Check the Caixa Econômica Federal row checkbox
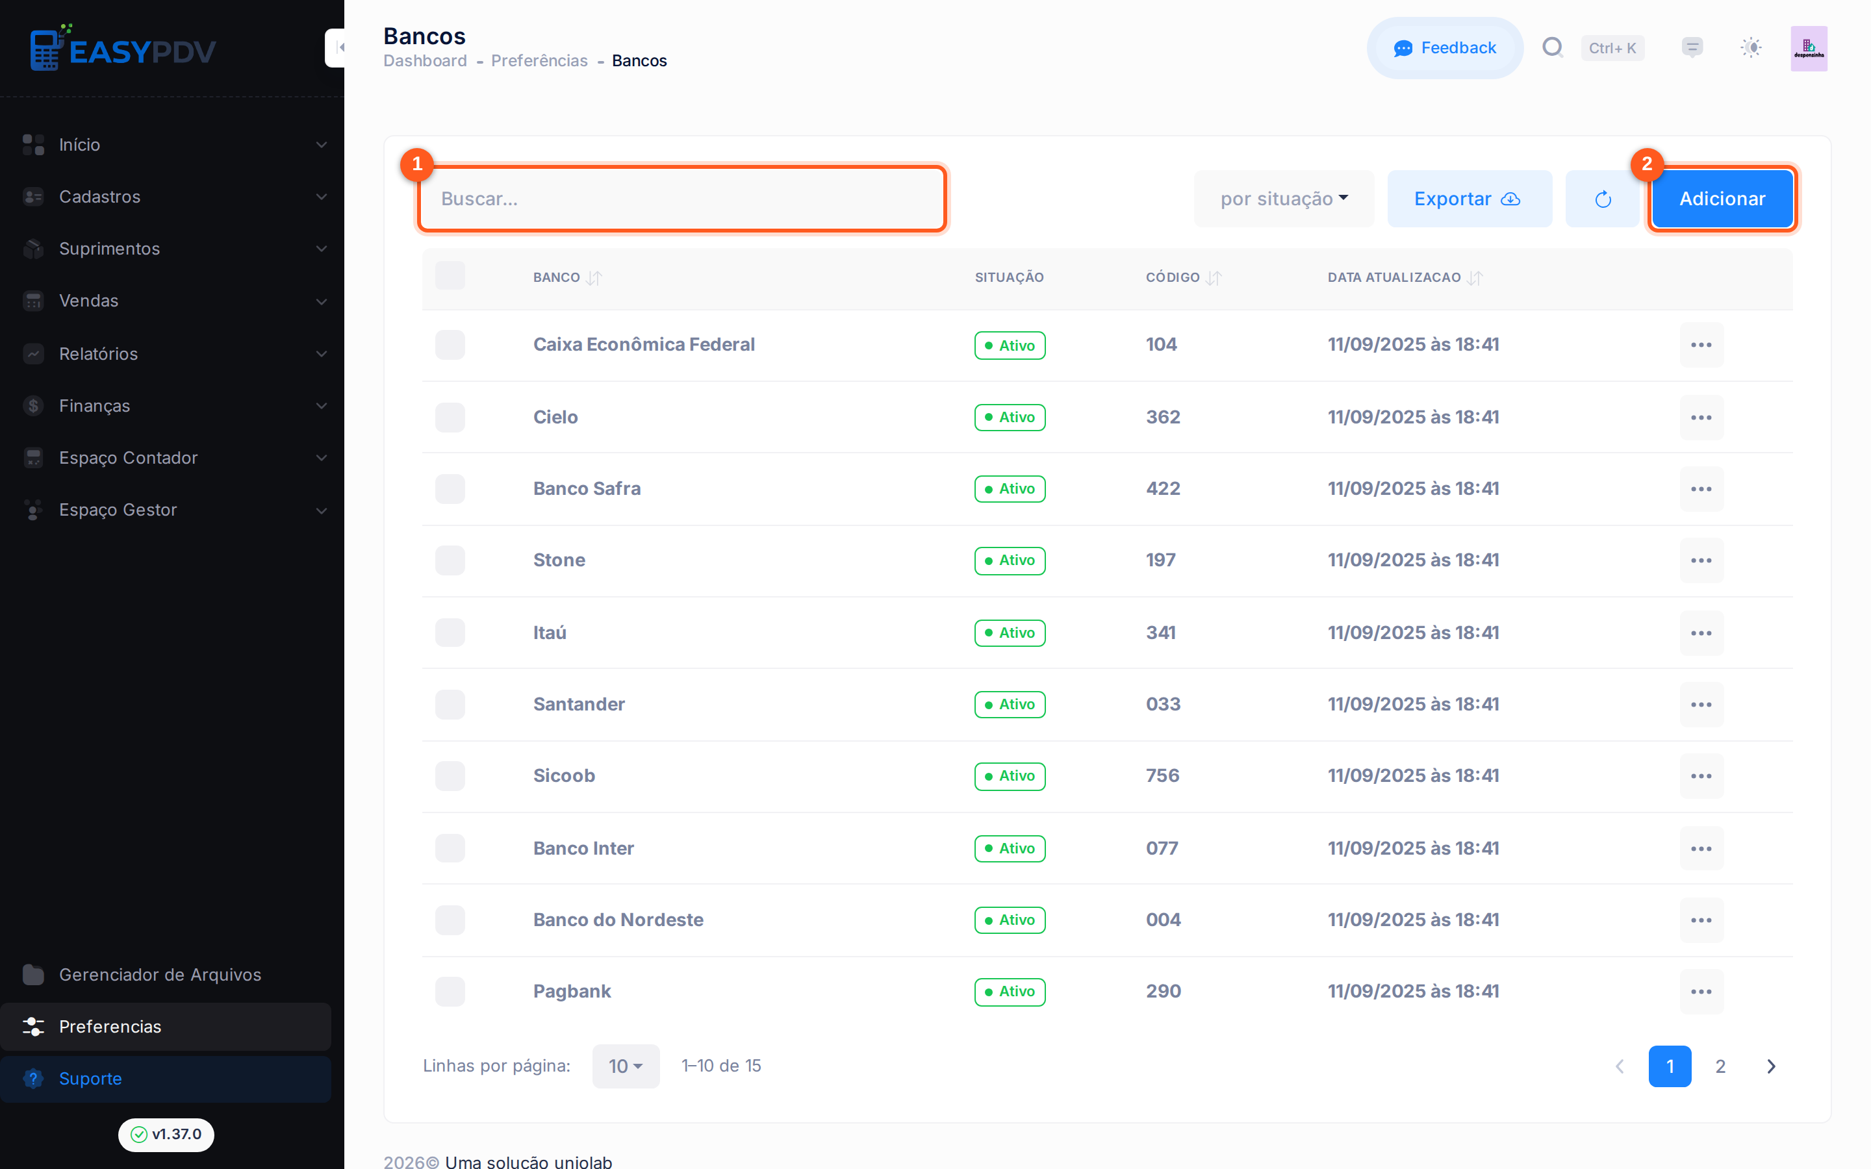 click(450, 345)
